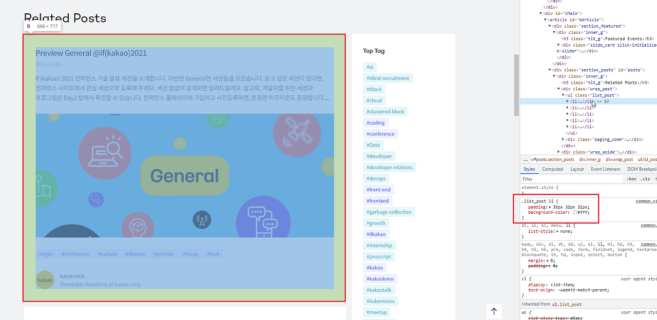Click the #kakao tag
The width and height of the screenshot is (657, 320).
(x=375, y=268)
